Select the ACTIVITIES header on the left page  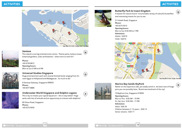tap(12, 4)
